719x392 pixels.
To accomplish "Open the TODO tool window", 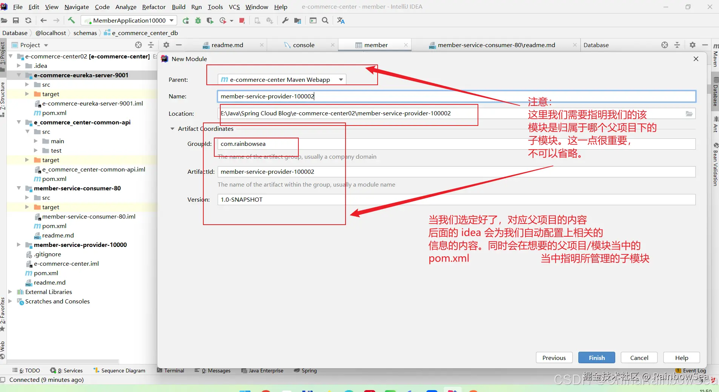I will point(26,371).
